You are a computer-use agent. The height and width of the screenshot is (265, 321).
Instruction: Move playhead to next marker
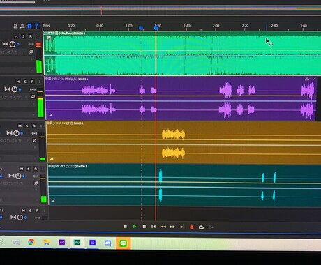tap(182, 227)
